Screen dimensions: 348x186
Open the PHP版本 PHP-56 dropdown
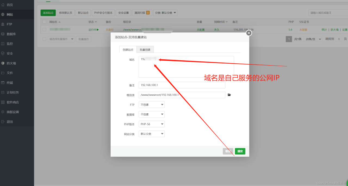click(152, 124)
